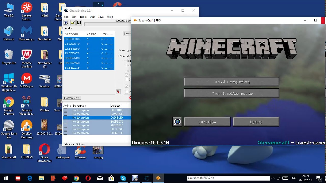Open the Table menu in Cheat Engine

coord(83,17)
